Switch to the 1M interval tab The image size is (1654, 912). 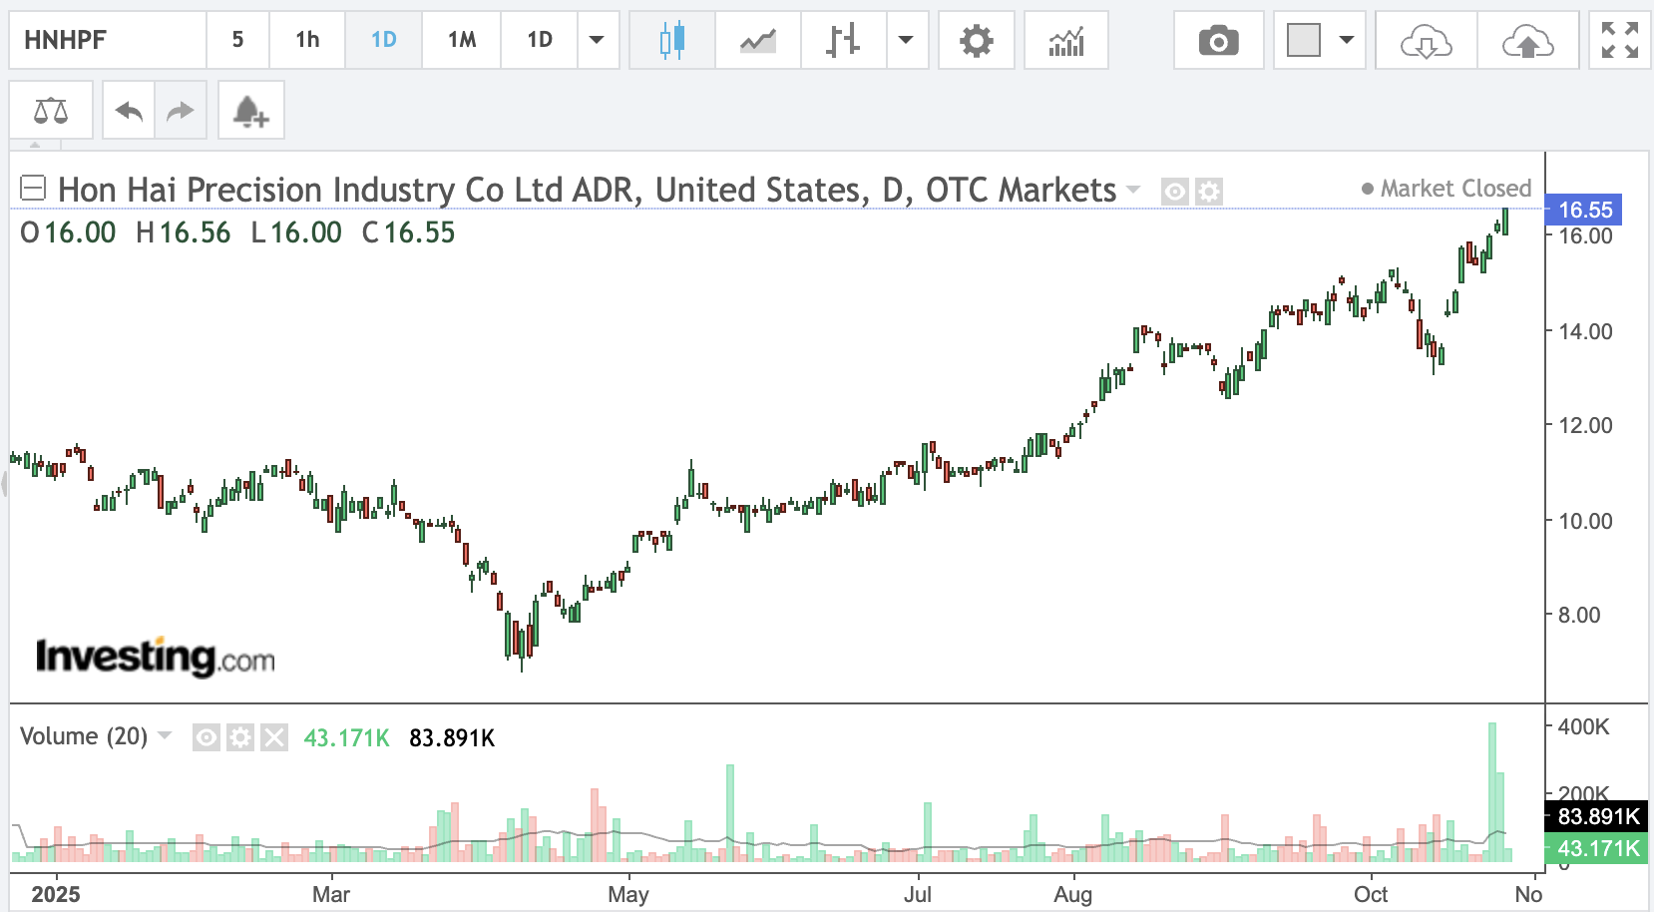[462, 40]
